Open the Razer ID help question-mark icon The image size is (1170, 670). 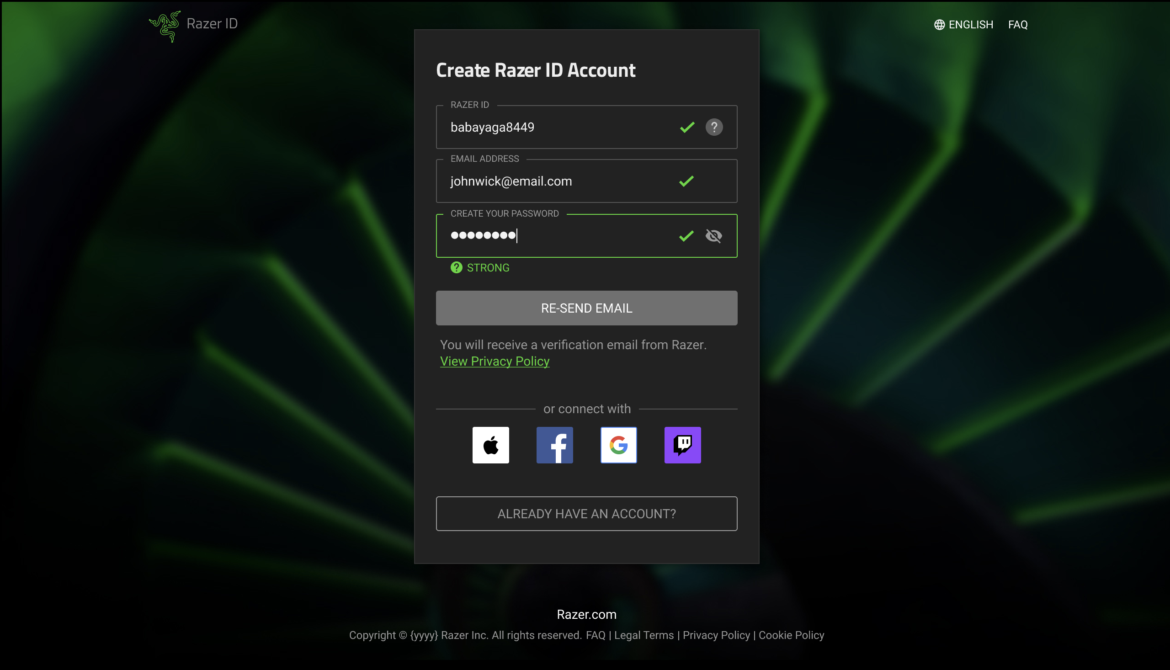(714, 127)
